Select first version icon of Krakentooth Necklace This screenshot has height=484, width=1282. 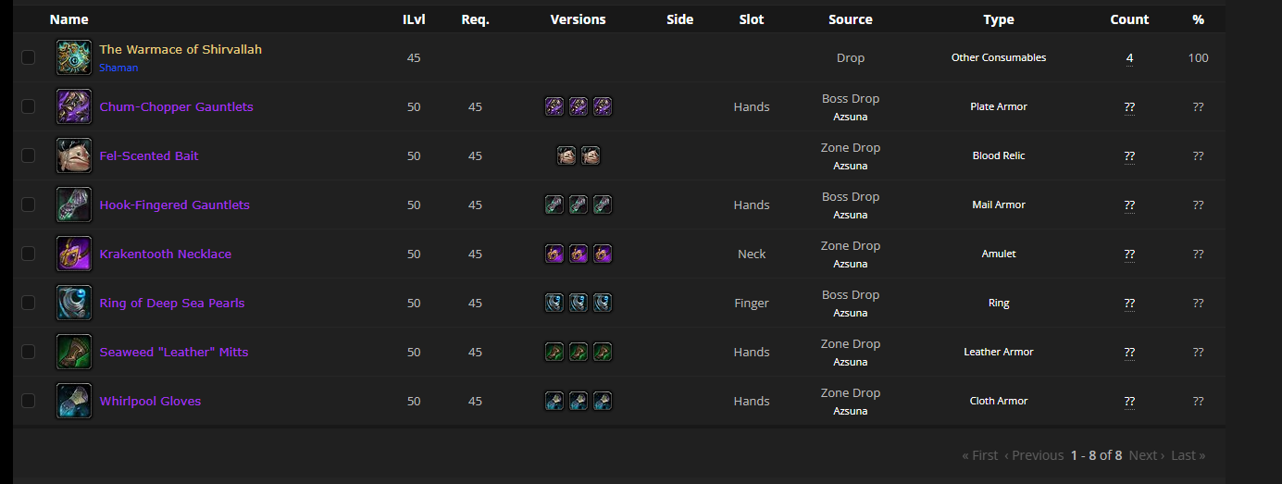click(x=554, y=254)
